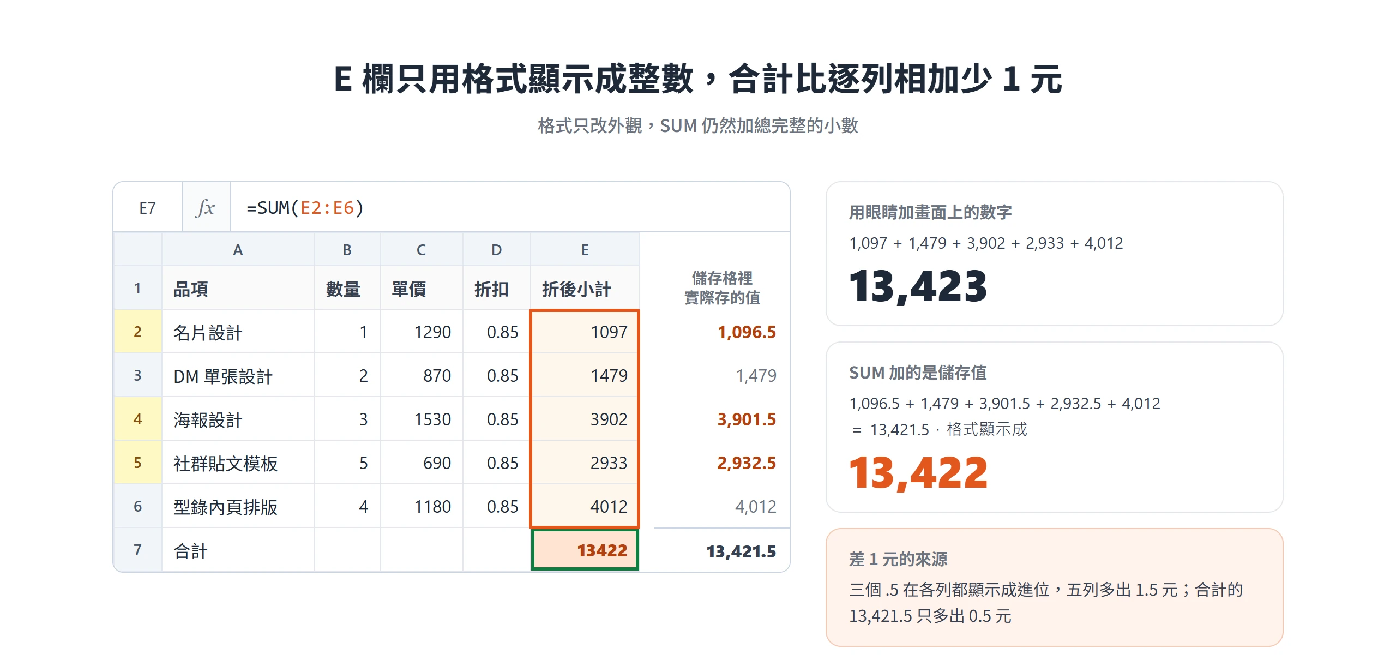The width and height of the screenshot is (1396, 660).
Task: Click the 型錄內頁排版 cell
Action: click(238, 506)
